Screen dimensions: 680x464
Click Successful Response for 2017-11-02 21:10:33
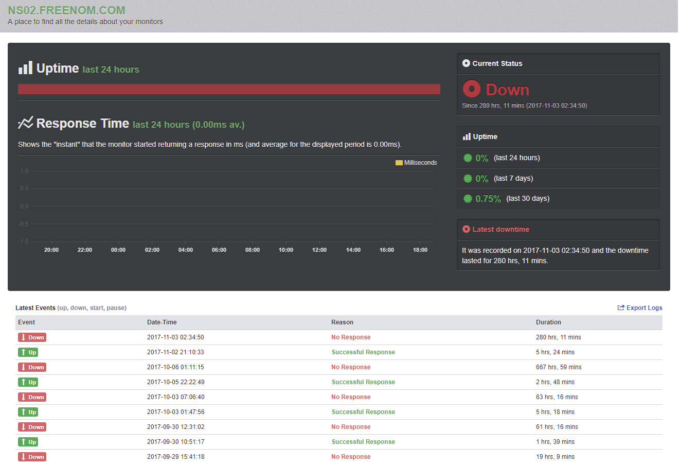[363, 352]
